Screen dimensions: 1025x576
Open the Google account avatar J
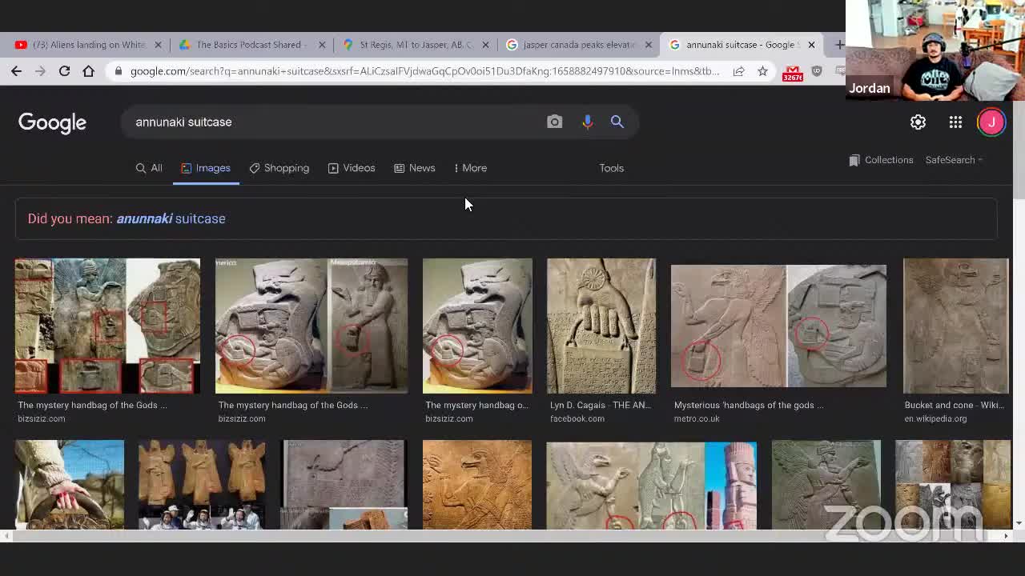coord(991,122)
